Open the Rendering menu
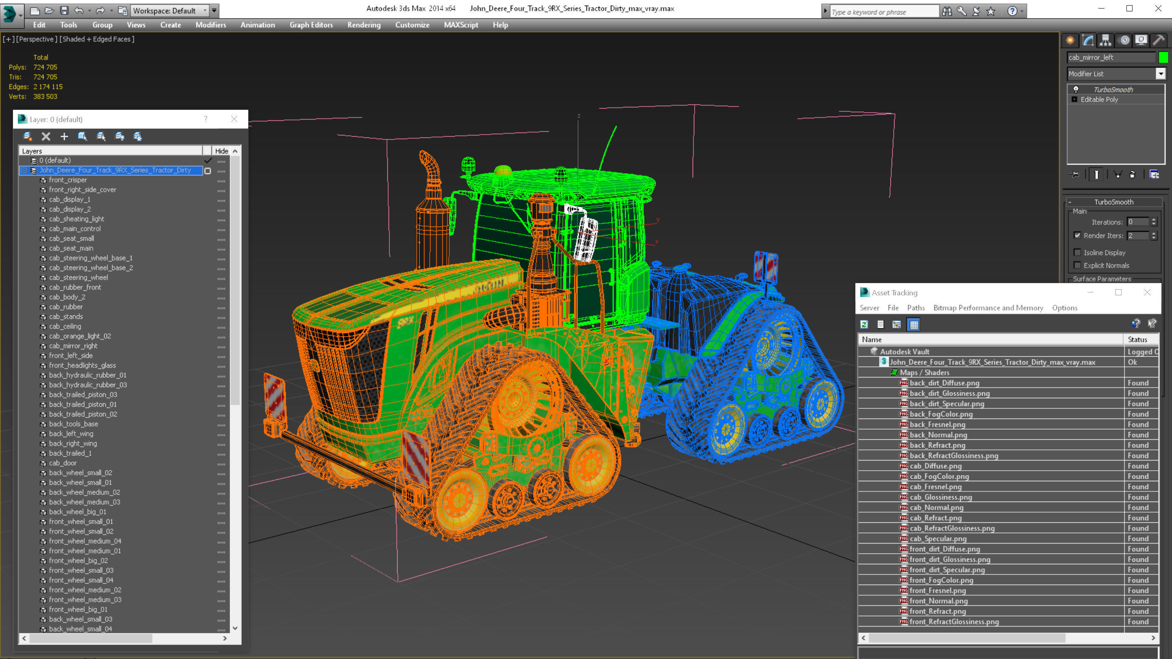 tap(363, 24)
